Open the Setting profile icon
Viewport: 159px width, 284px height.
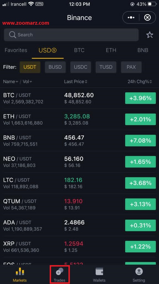139,272
